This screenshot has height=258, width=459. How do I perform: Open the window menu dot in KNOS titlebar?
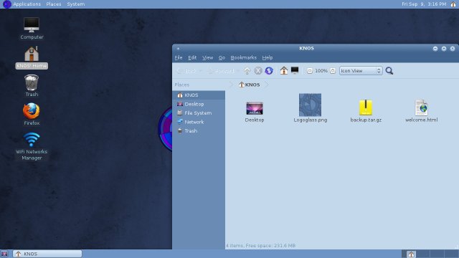(x=178, y=49)
